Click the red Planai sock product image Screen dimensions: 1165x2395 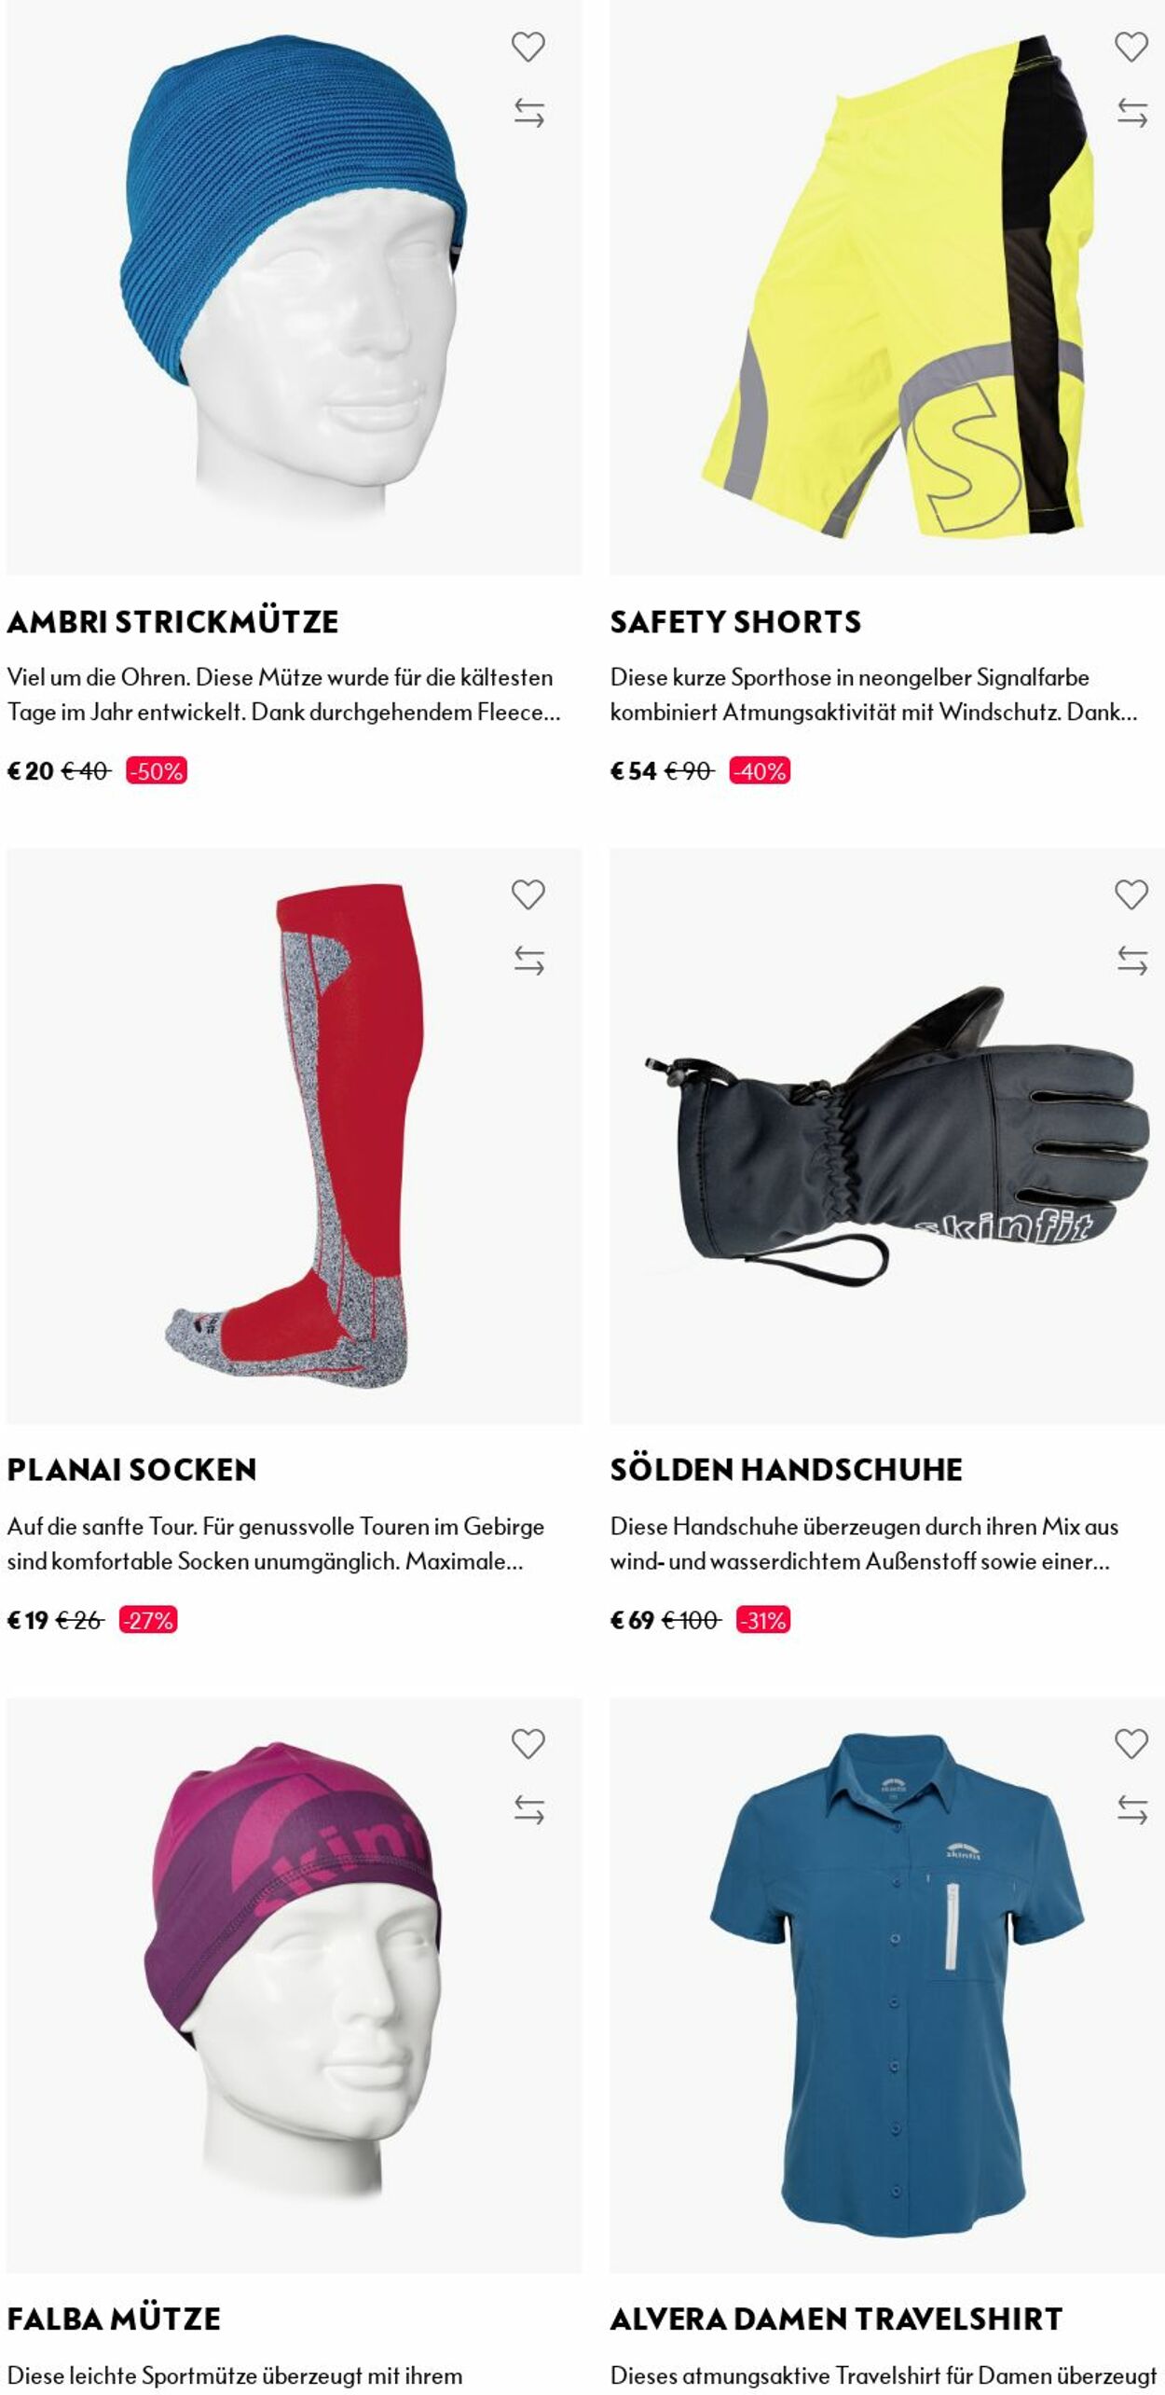tap(294, 1135)
